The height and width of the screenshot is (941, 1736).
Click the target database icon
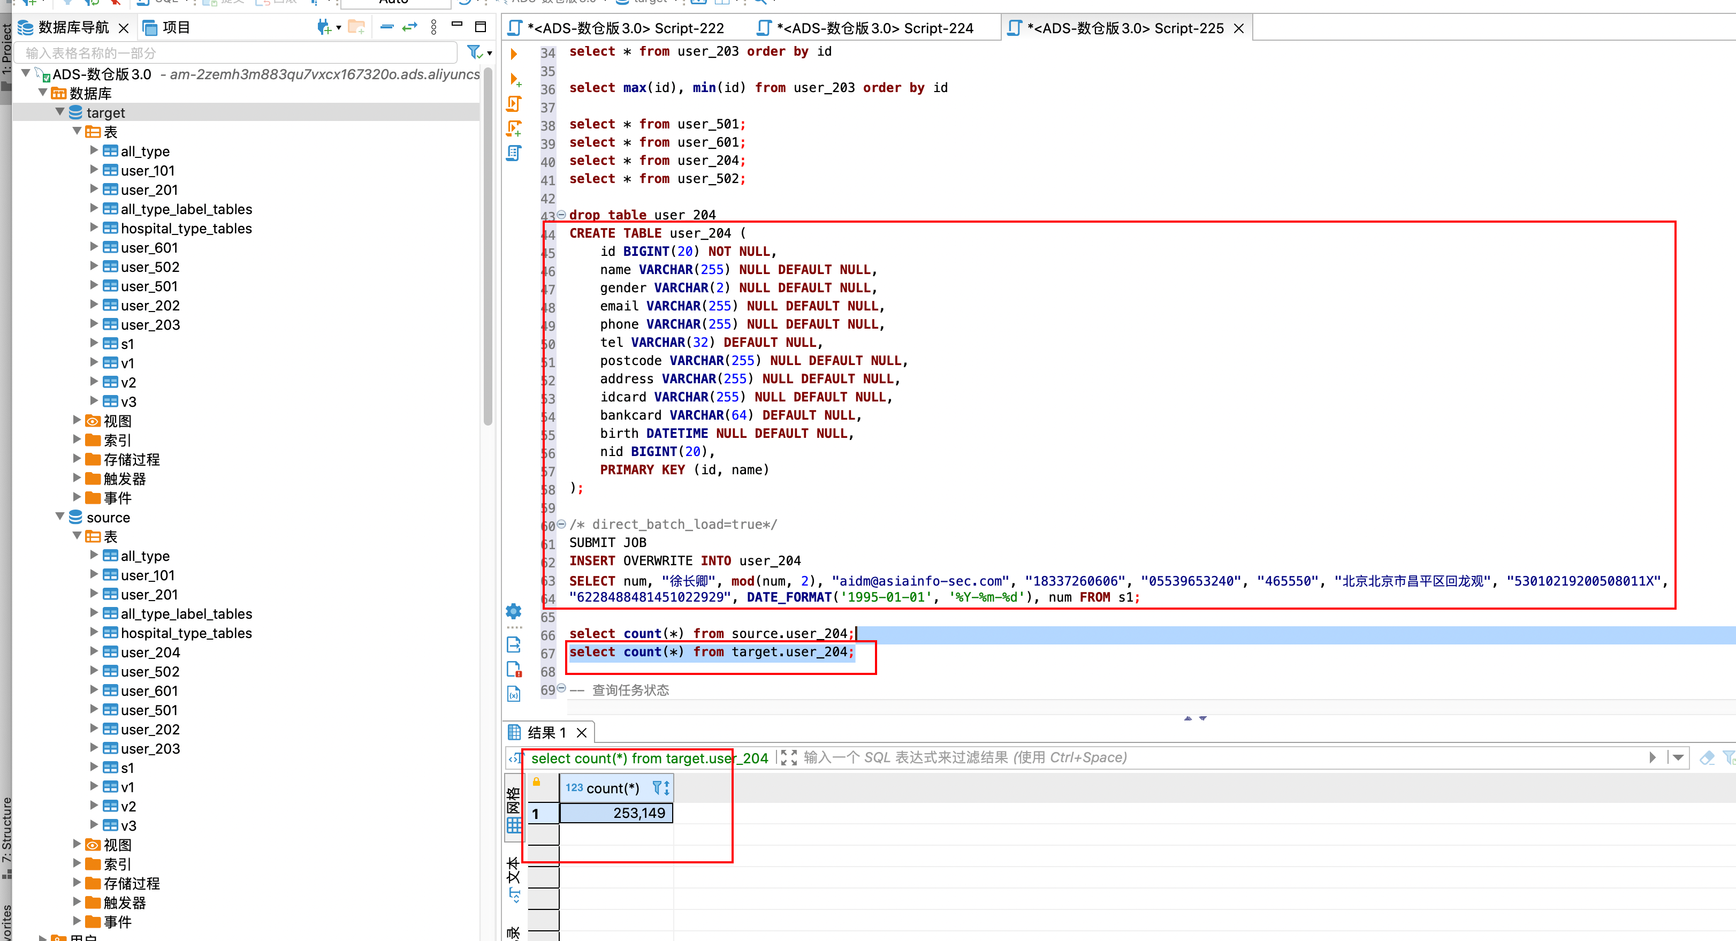(75, 112)
